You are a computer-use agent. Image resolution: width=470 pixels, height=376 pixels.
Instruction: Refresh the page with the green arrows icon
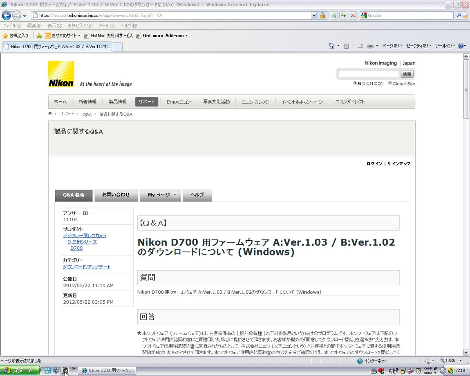tap(343, 15)
